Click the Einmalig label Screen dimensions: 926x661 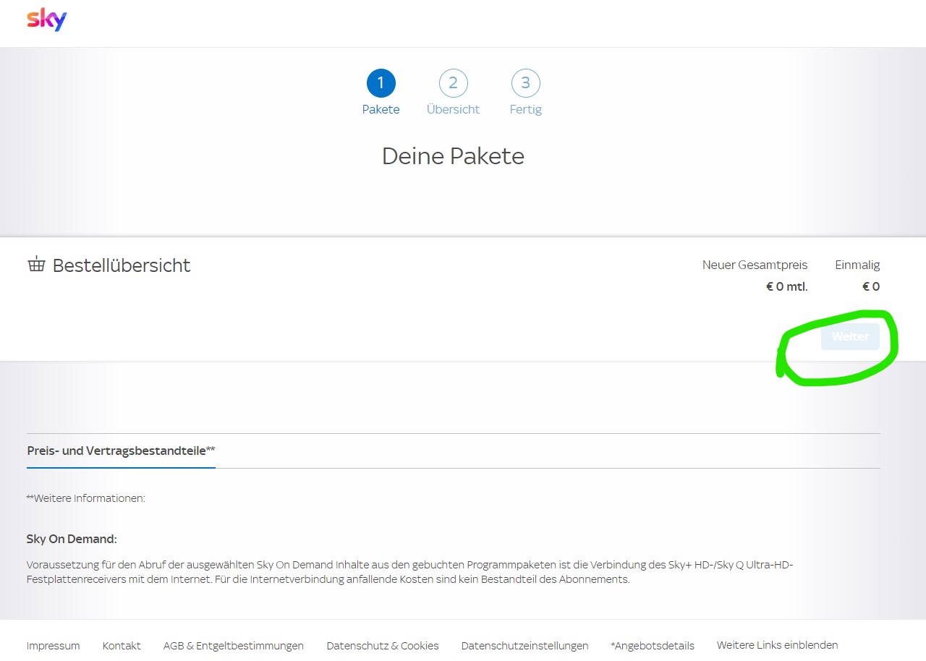pyautogui.click(x=857, y=265)
